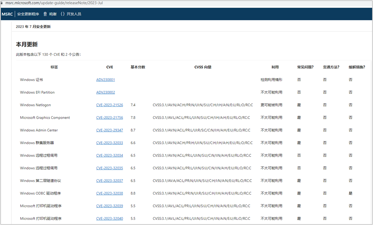373x225 pixels.
Task: Click the base score 8.8 cell
Action: click(133, 193)
